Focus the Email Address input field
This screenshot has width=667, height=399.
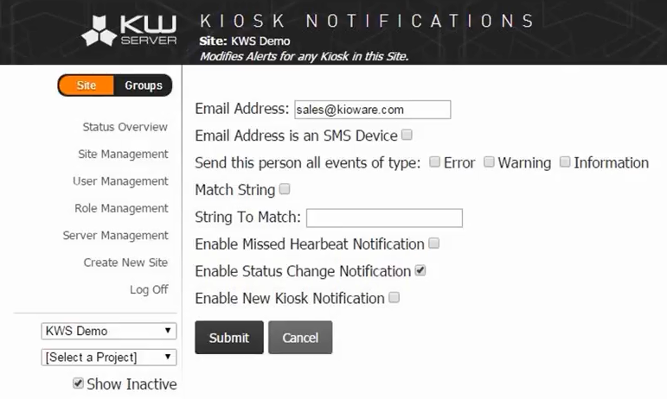372,110
